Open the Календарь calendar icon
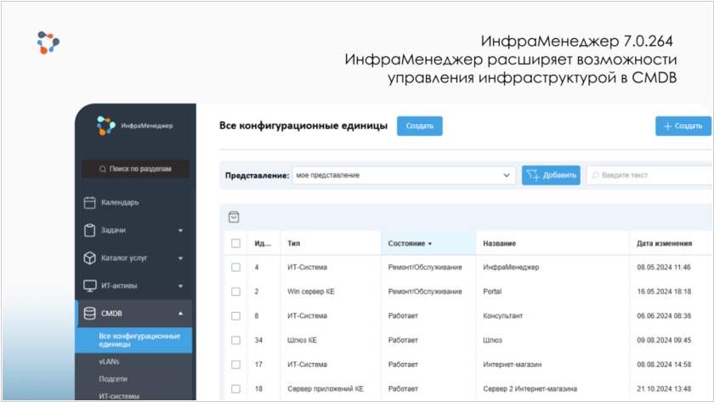 [89, 202]
